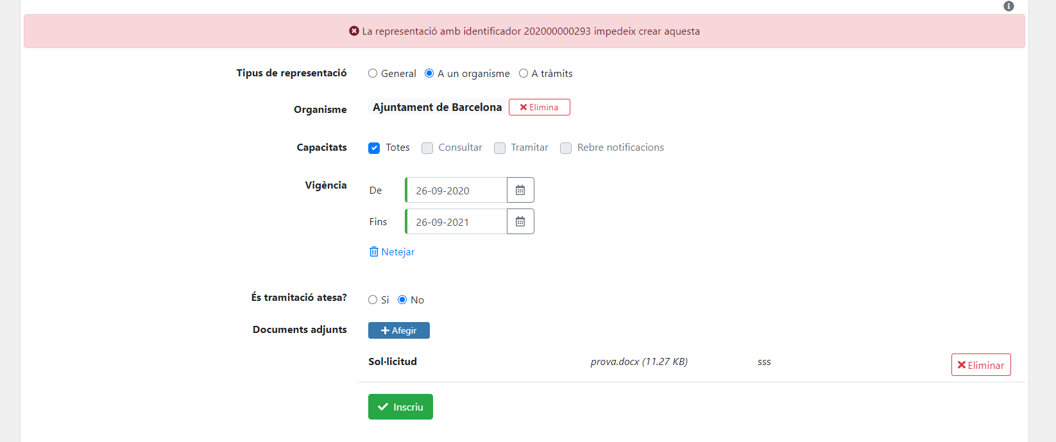Viewport: 1056px width, 442px height.
Task: Check Rebre notificacions option
Action: click(566, 148)
